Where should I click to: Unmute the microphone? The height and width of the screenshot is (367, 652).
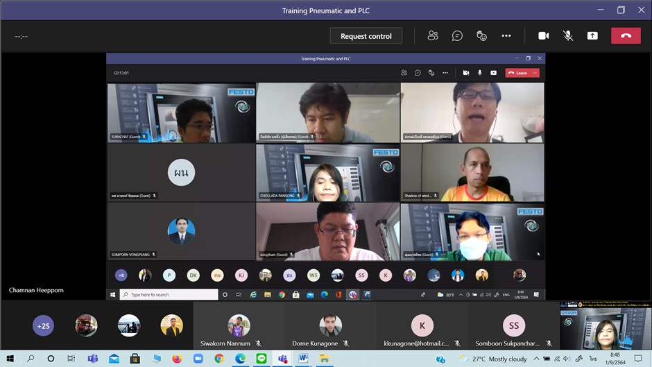click(x=568, y=36)
